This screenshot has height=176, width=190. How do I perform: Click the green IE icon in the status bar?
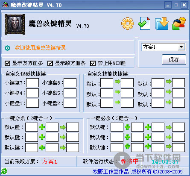(4, 171)
